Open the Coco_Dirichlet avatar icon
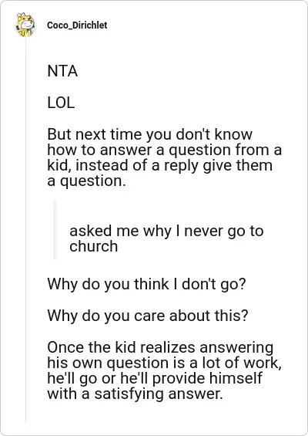 25,25
